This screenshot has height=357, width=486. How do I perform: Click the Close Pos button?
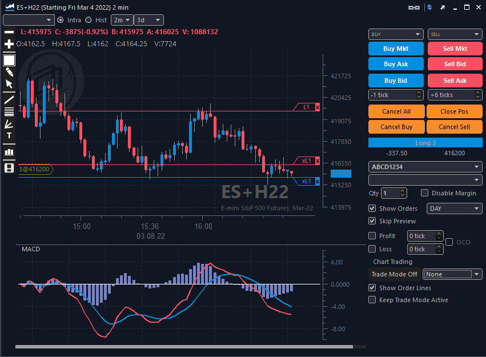coord(455,111)
